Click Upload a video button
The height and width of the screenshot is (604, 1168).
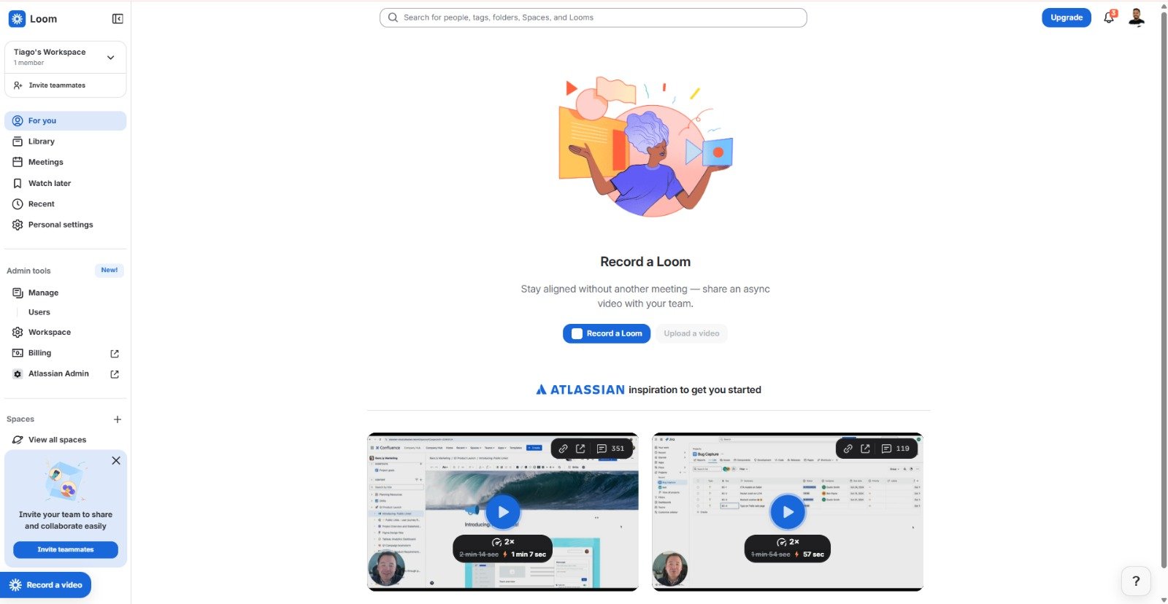(691, 333)
